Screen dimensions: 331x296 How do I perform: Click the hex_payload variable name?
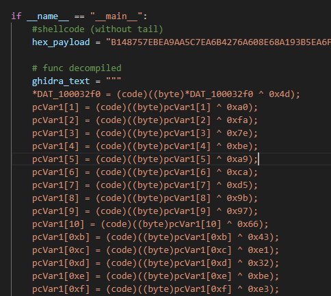pos(61,42)
